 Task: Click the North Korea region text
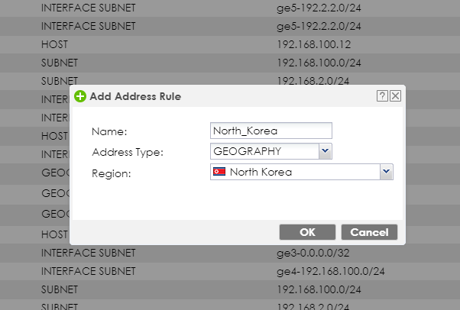click(261, 172)
